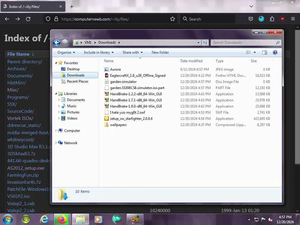Image resolution: width=300 pixels, height=225 pixels.
Task: Open Explorer help question mark
Action: coord(275,52)
